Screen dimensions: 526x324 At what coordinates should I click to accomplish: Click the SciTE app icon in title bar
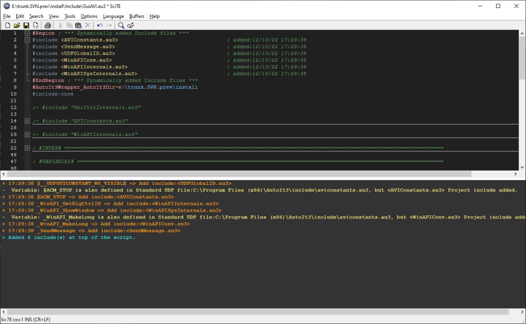click(x=6, y=6)
